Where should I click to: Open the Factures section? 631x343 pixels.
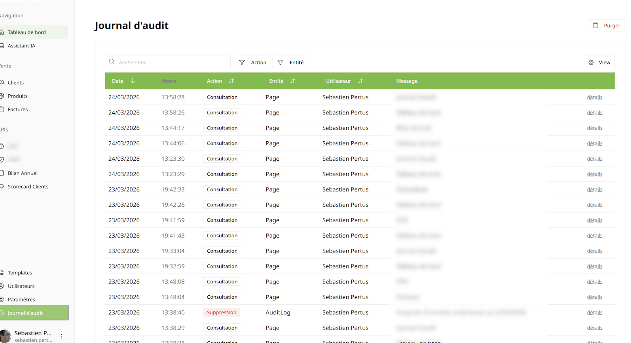(x=18, y=109)
